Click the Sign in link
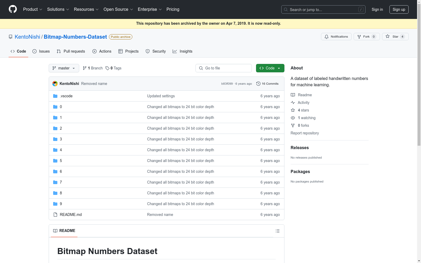This screenshot has height=263, width=421. pyautogui.click(x=377, y=9)
